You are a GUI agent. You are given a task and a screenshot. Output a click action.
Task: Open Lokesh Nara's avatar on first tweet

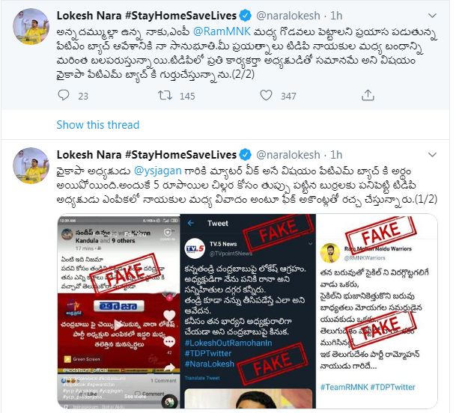tap(31, 26)
